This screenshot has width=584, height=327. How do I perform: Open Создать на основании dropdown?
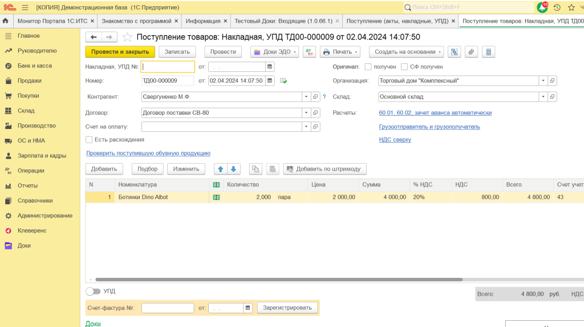point(406,52)
